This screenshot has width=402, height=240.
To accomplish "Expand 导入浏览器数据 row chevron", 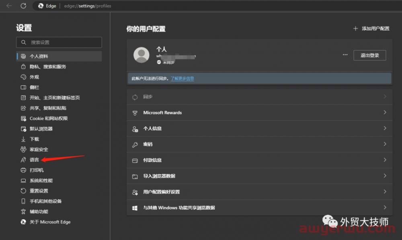I will tap(385, 175).
